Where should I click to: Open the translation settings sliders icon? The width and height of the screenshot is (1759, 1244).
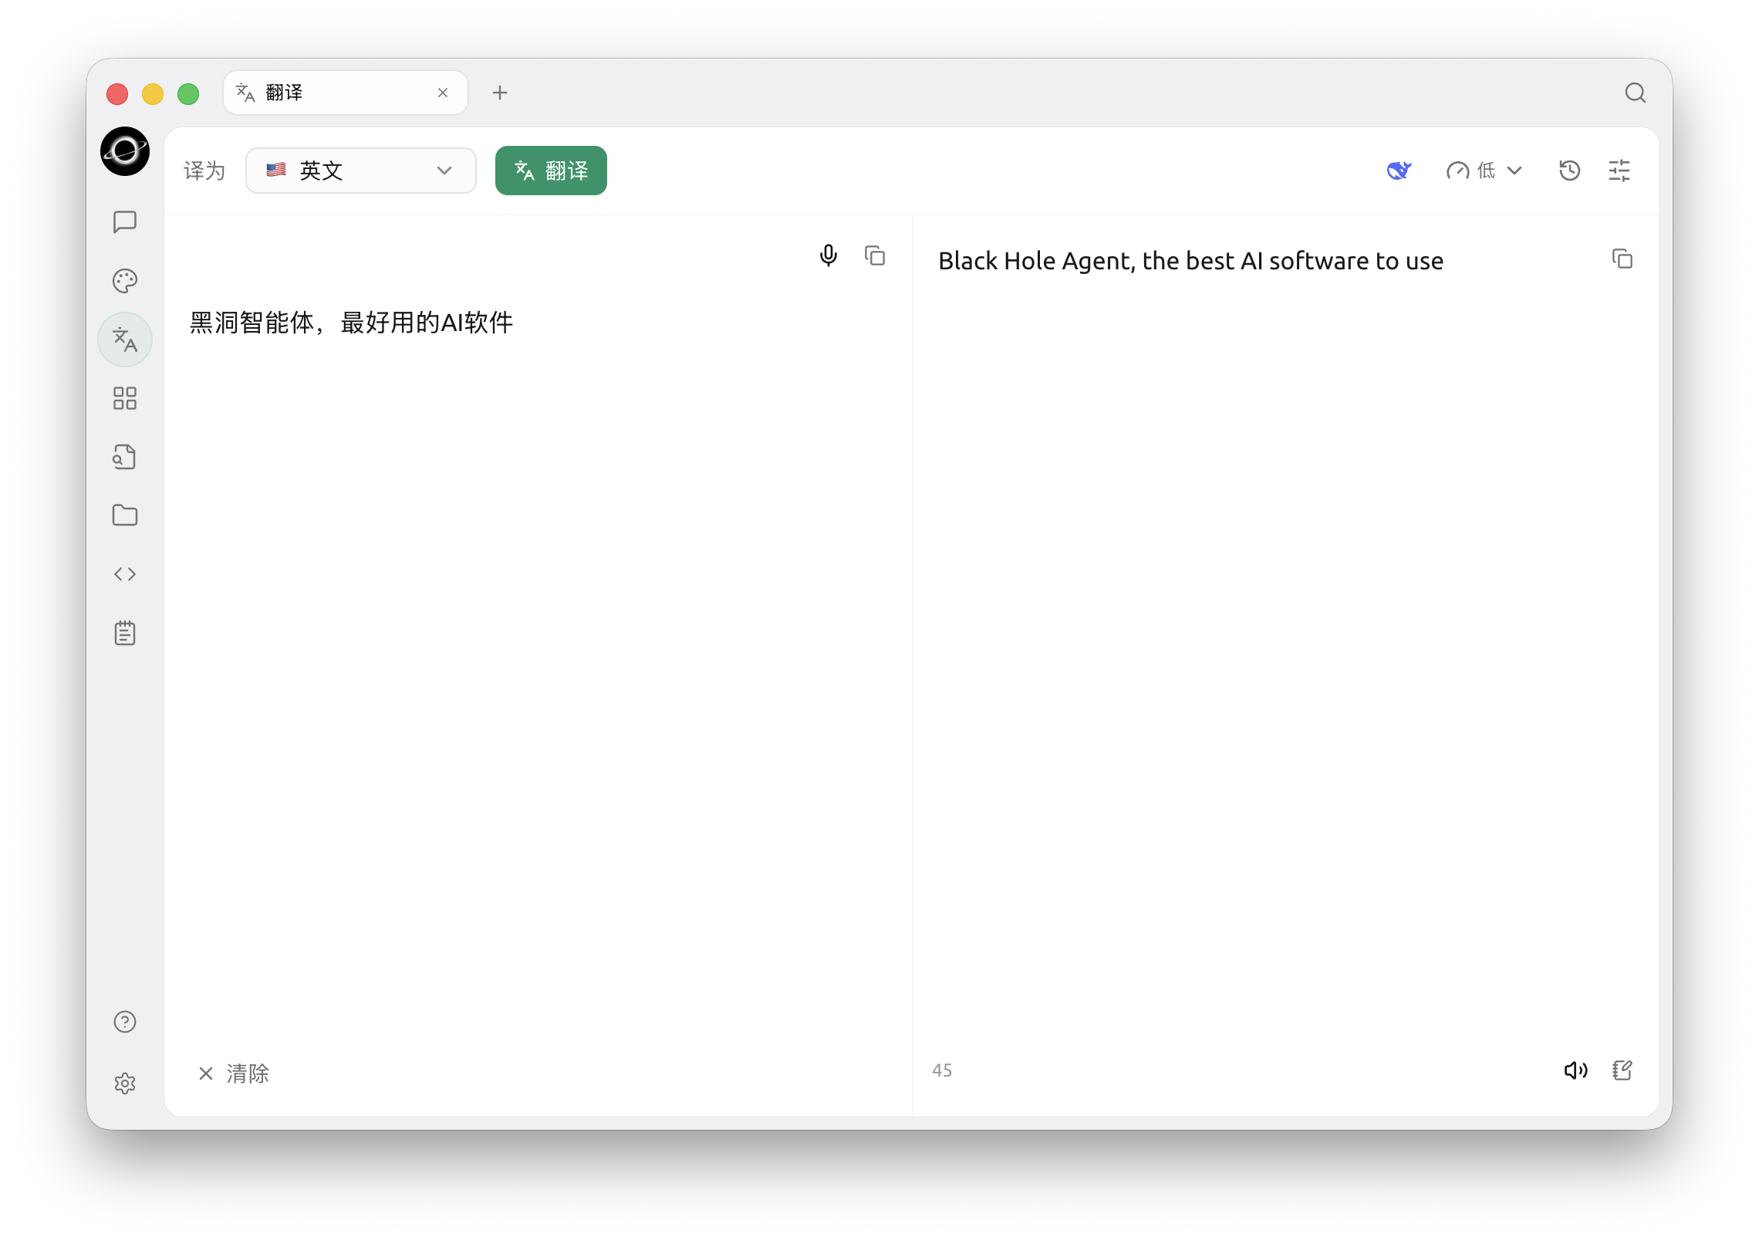click(1619, 171)
